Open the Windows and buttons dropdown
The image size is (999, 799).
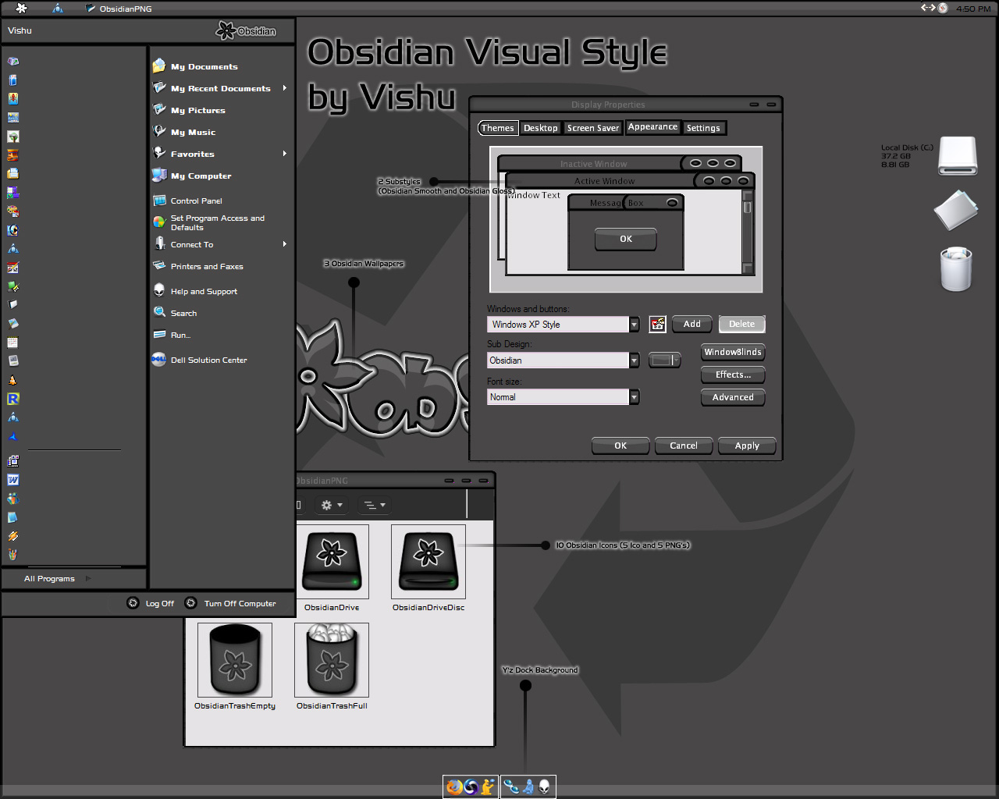pos(634,325)
